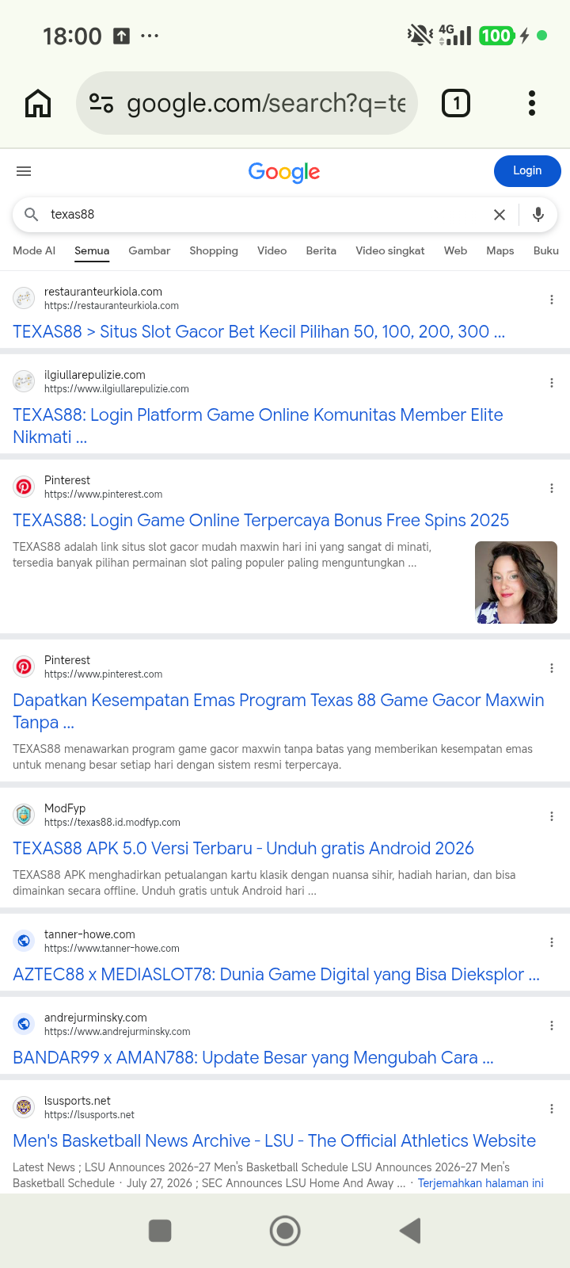Open more options for tanner-howe.com result
570x1268 pixels.
[x=552, y=942]
